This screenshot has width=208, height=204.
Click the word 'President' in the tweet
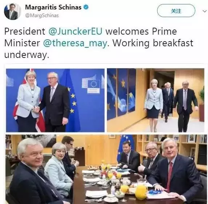25,31
